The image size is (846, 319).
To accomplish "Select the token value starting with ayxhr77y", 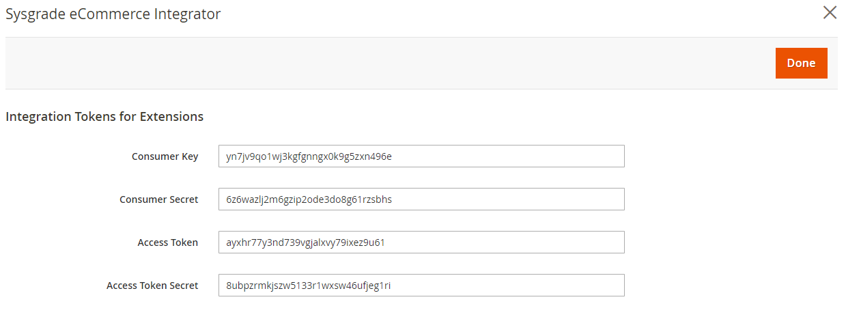I will coord(306,242).
